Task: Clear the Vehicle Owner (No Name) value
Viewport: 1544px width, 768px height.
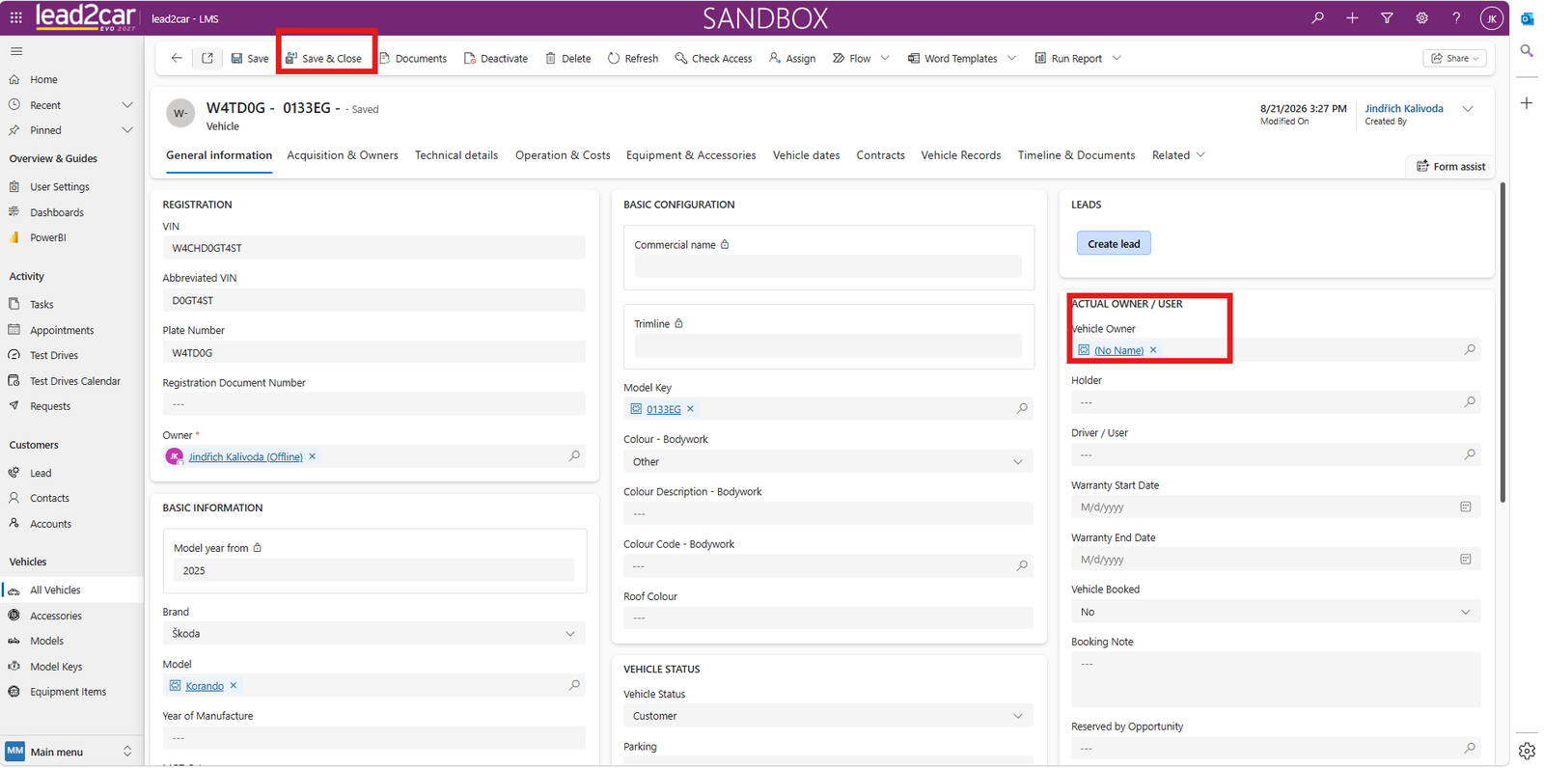Action: click(1153, 350)
